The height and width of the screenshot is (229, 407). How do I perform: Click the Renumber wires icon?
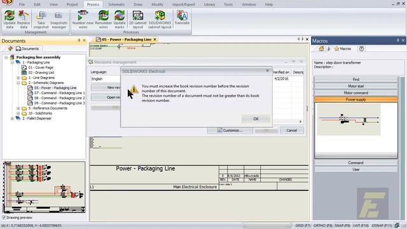pos(103,20)
